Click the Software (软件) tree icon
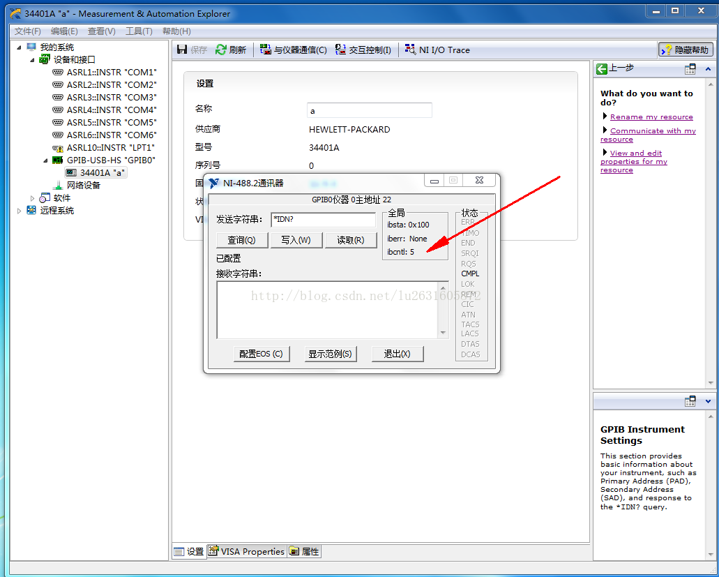 tap(45, 197)
